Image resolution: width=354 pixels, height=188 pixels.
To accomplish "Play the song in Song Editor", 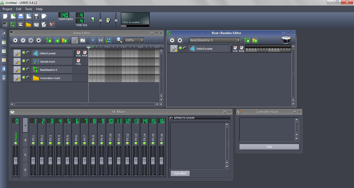I will click(x=15, y=40).
